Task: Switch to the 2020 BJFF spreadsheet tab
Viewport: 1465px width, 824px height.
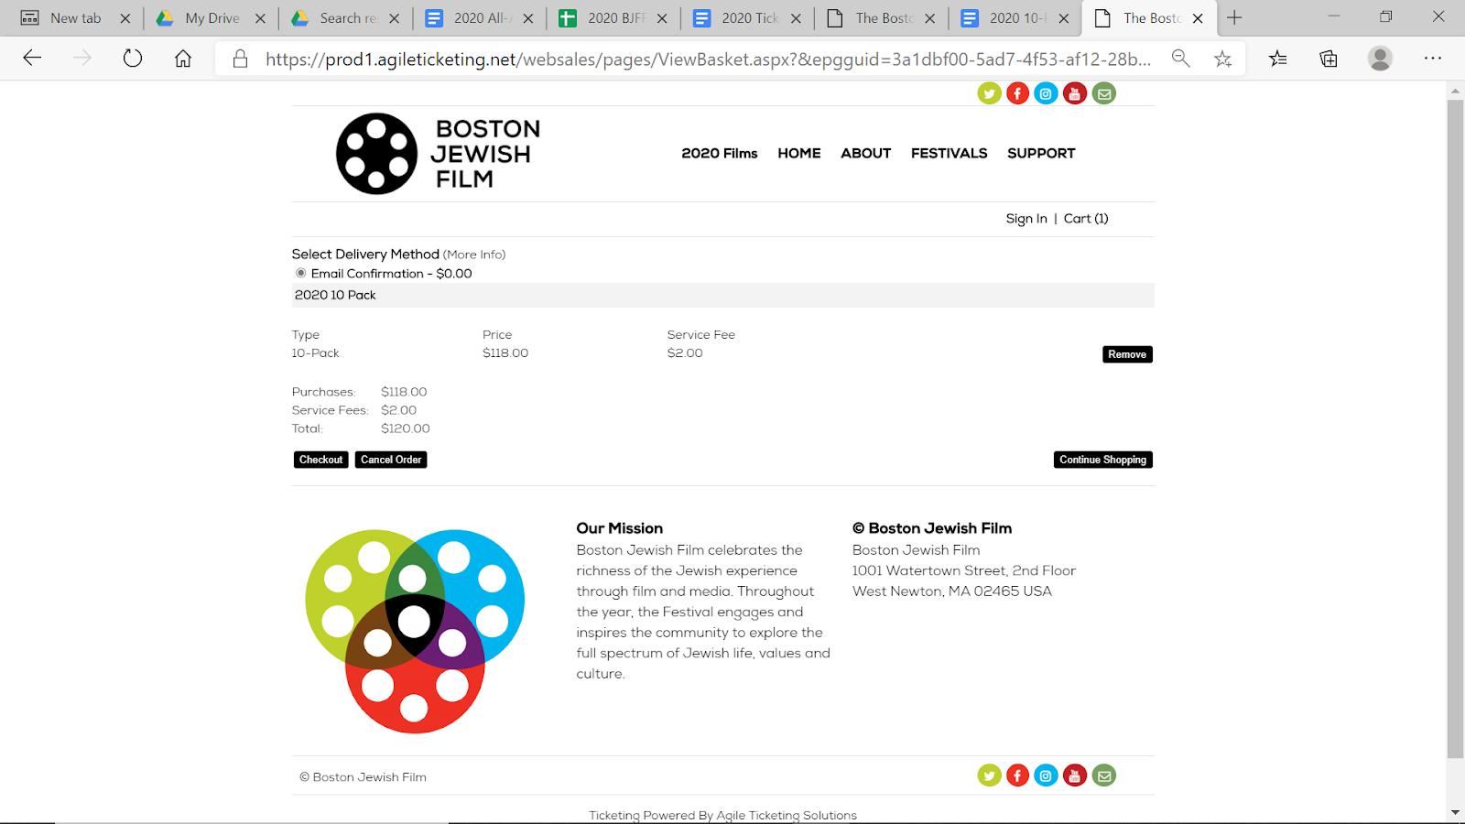Action: pyautogui.click(x=614, y=18)
